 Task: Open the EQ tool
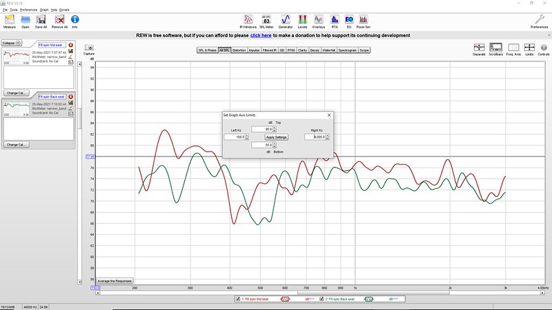click(349, 21)
